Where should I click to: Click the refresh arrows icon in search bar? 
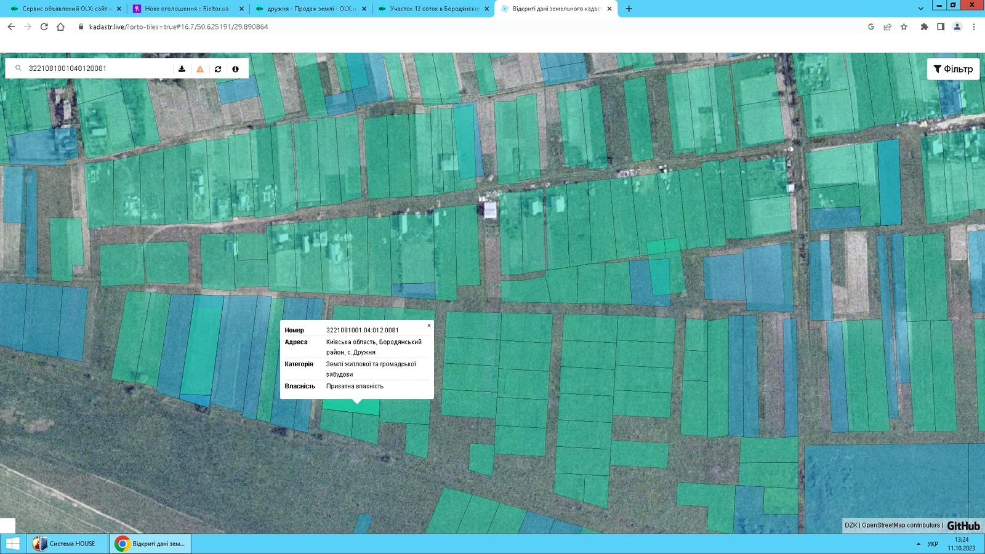[x=218, y=69]
